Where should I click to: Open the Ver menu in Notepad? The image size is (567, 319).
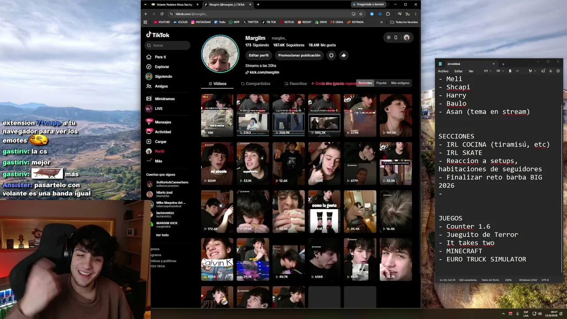point(471,71)
